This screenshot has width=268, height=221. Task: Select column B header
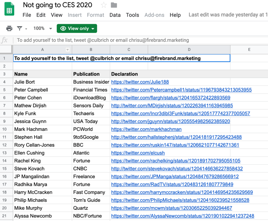[x=91, y=50]
